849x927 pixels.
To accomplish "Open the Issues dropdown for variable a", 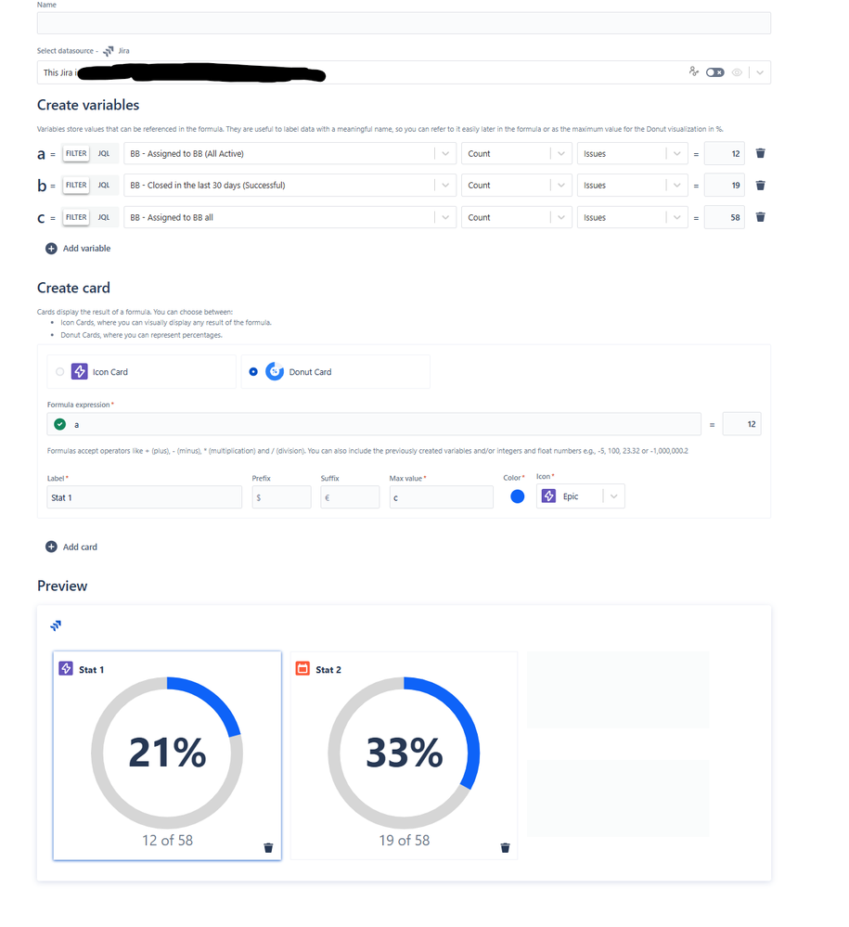I will coord(633,154).
